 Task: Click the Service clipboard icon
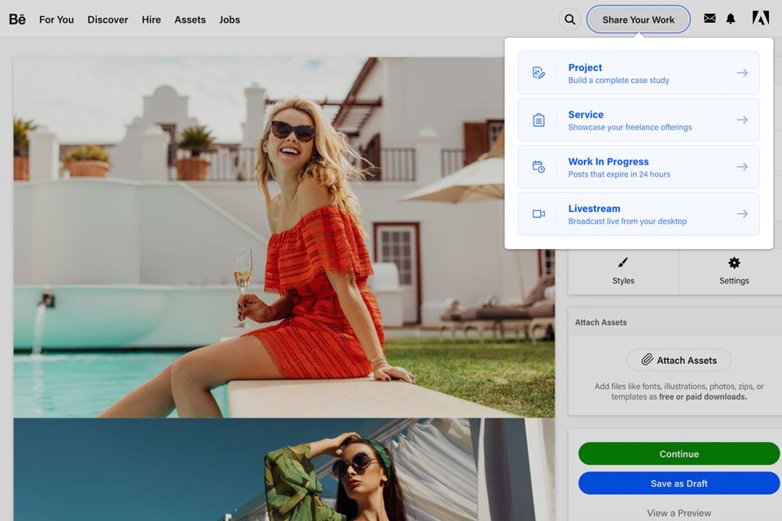pyautogui.click(x=538, y=119)
